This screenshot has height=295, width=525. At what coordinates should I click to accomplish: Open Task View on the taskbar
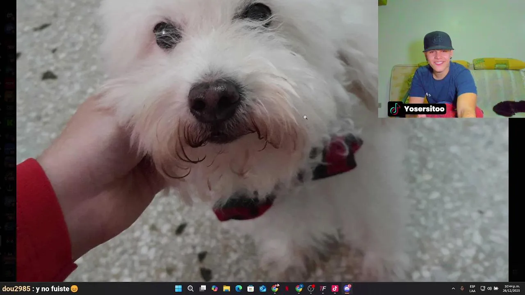pyautogui.click(x=203, y=288)
